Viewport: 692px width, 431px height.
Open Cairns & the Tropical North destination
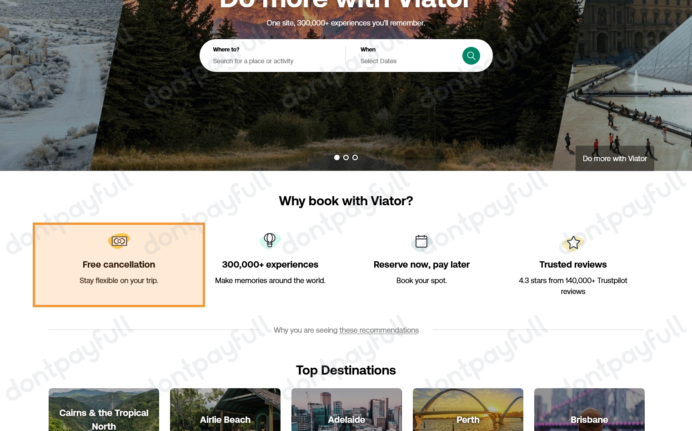click(x=104, y=410)
